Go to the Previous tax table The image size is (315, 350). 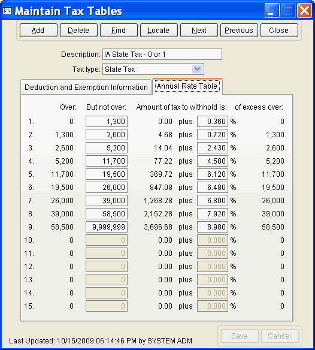(239, 31)
